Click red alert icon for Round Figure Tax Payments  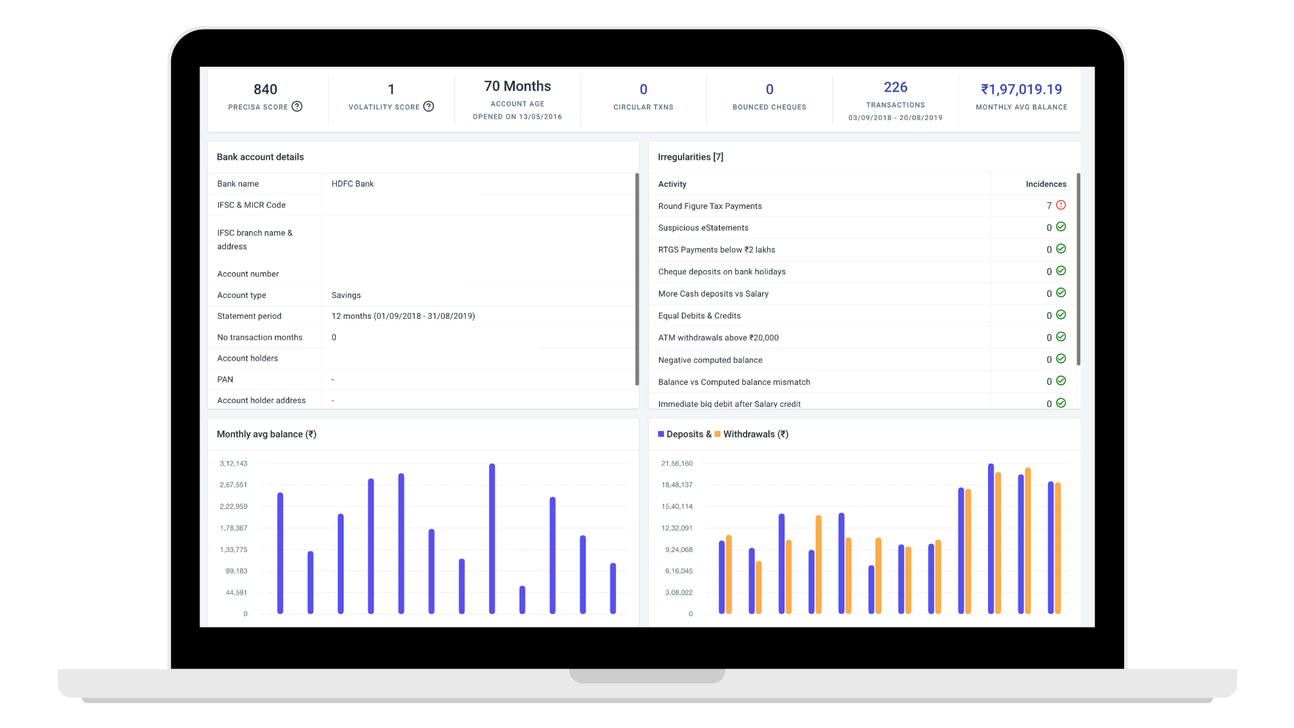[x=1061, y=205]
